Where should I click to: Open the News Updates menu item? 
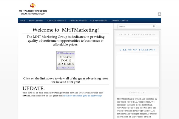tap(36, 21)
